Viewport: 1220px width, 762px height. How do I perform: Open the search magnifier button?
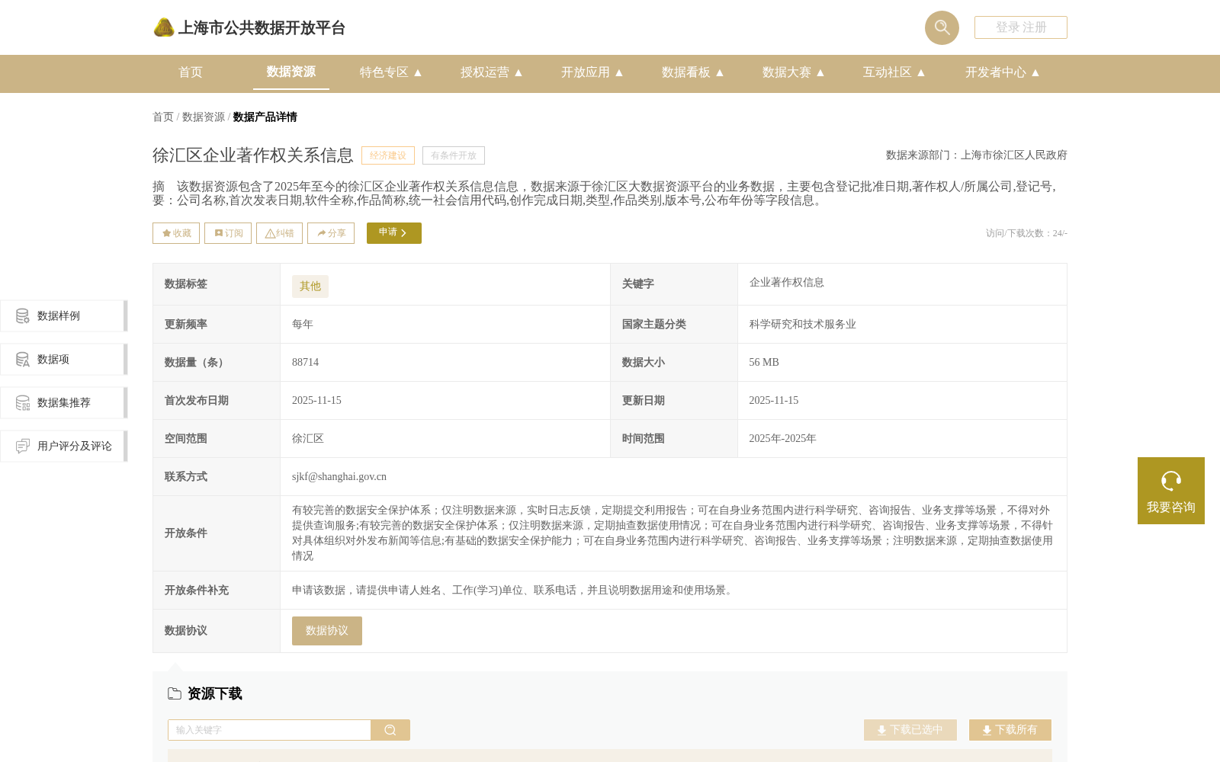click(942, 27)
